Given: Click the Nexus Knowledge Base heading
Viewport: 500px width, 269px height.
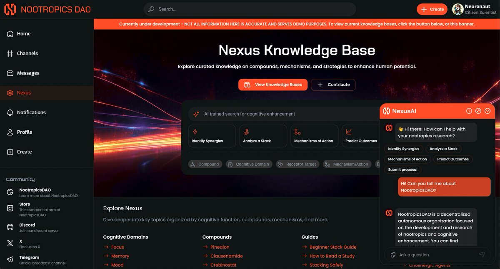Looking at the screenshot, I should pyautogui.click(x=297, y=50).
